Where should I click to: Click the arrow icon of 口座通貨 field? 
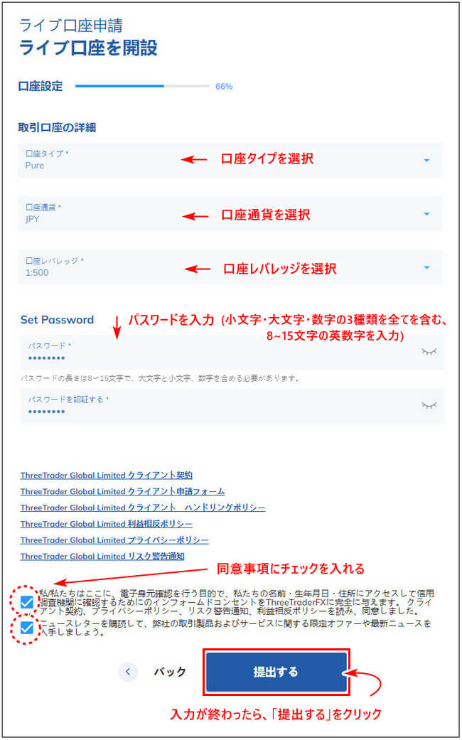coord(426,214)
